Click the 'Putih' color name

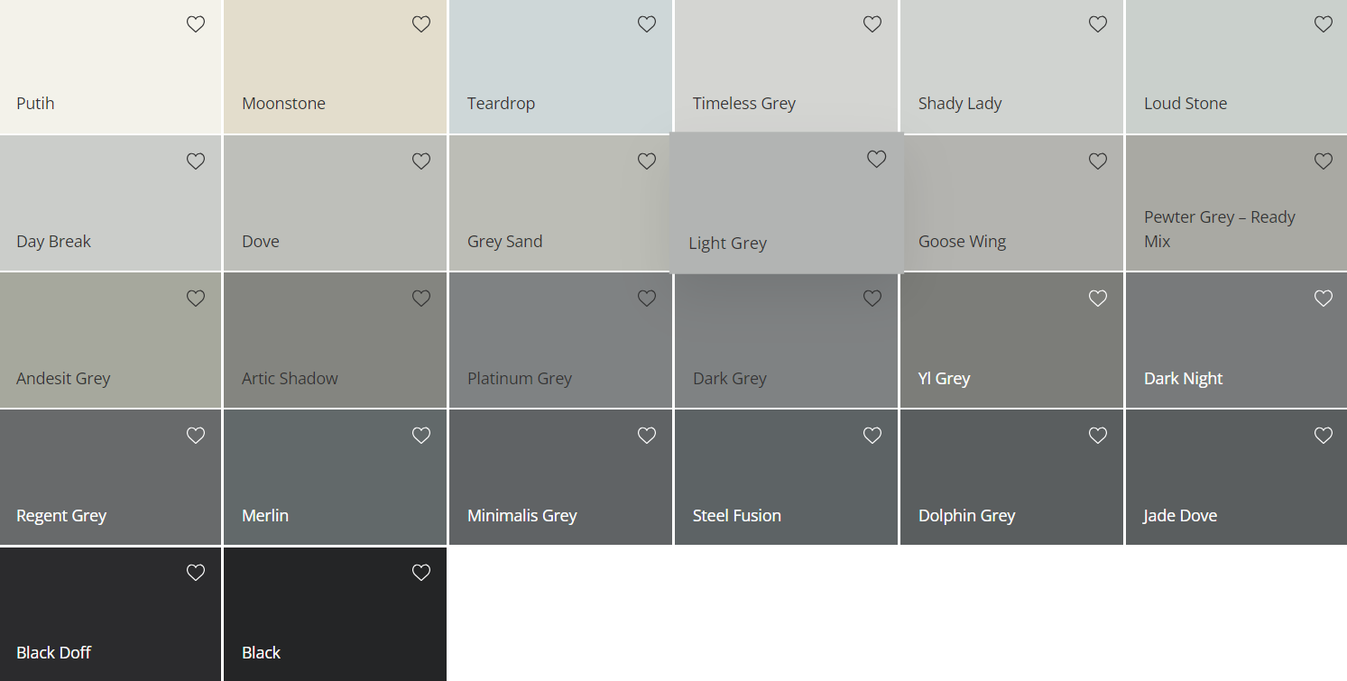click(x=35, y=104)
